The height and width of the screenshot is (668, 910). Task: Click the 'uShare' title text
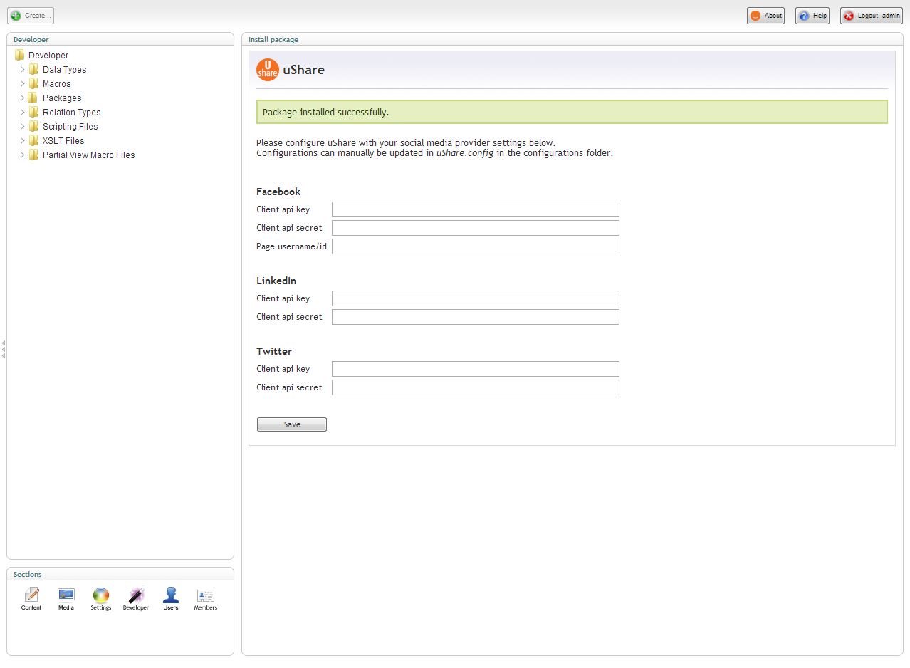pos(303,70)
